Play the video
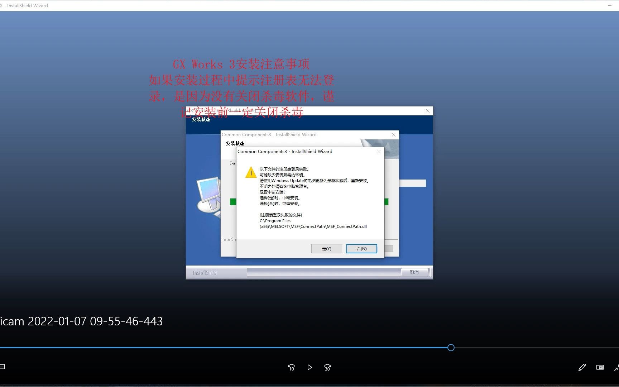The height and width of the screenshot is (387, 619). click(x=309, y=367)
